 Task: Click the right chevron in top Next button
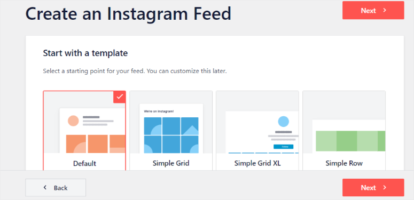385,10
